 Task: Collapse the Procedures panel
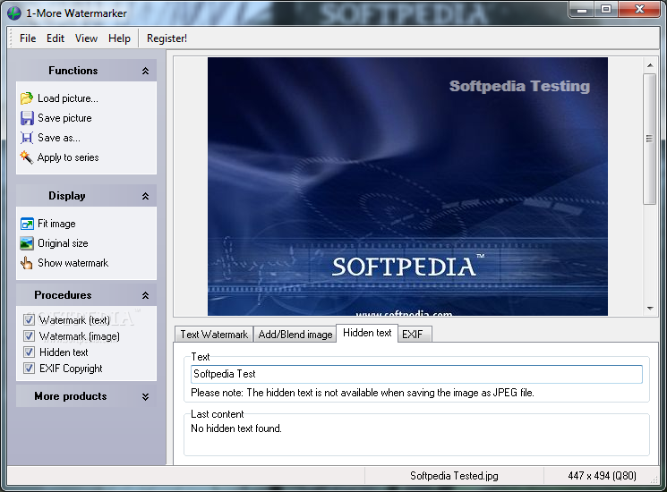tap(145, 295)
